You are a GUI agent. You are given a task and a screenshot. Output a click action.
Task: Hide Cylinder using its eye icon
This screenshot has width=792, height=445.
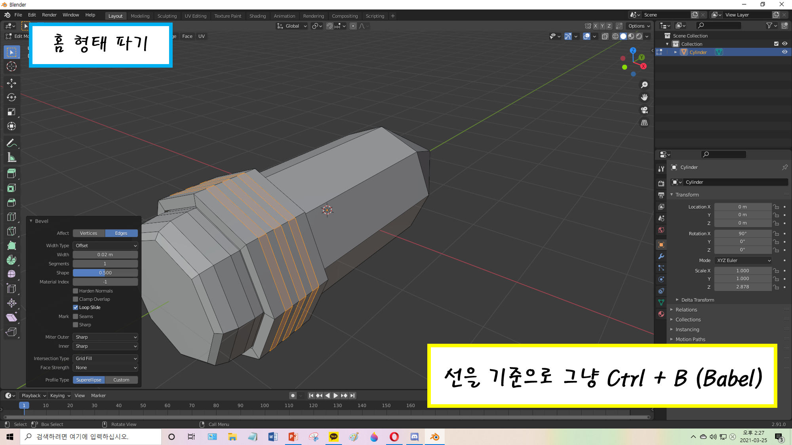(784, 52)
